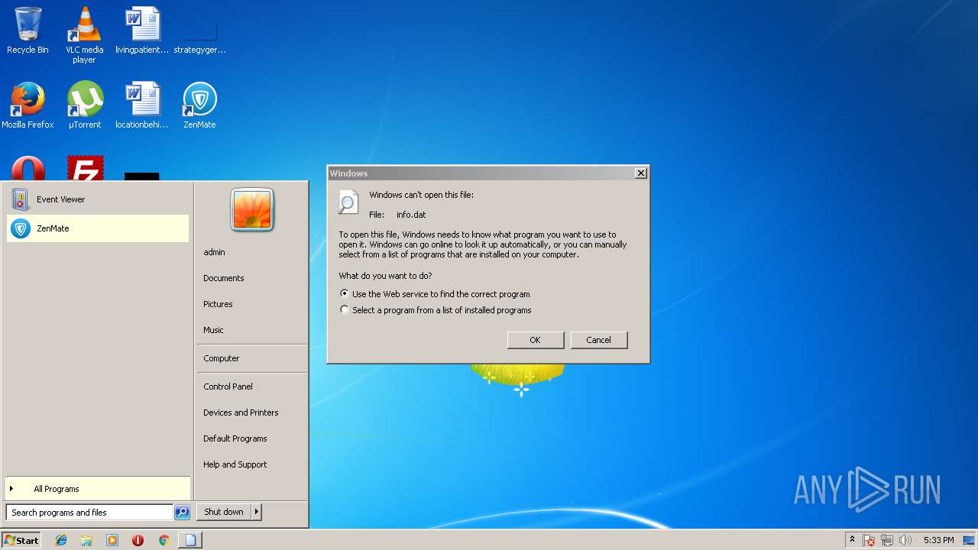
Task: Click the Search programs and files box
Action: (89, 513)
